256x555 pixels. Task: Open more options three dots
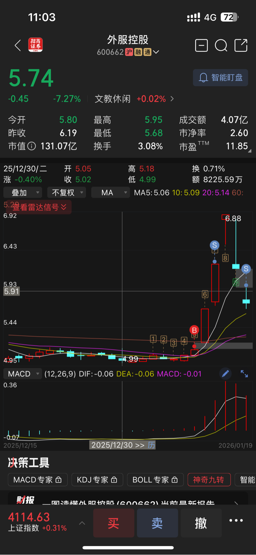[236, 520]
